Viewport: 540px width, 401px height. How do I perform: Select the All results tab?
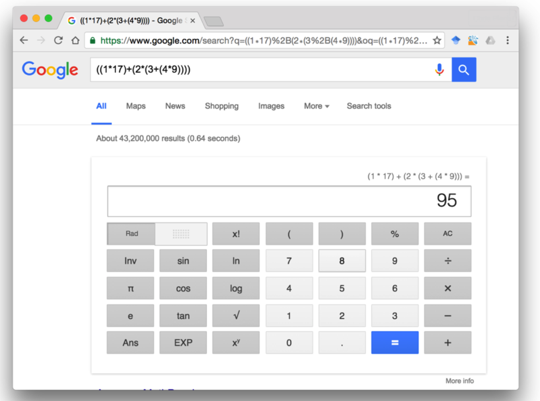click(101, 106)
